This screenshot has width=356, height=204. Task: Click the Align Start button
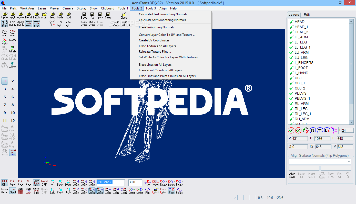(x=292, y=175)
